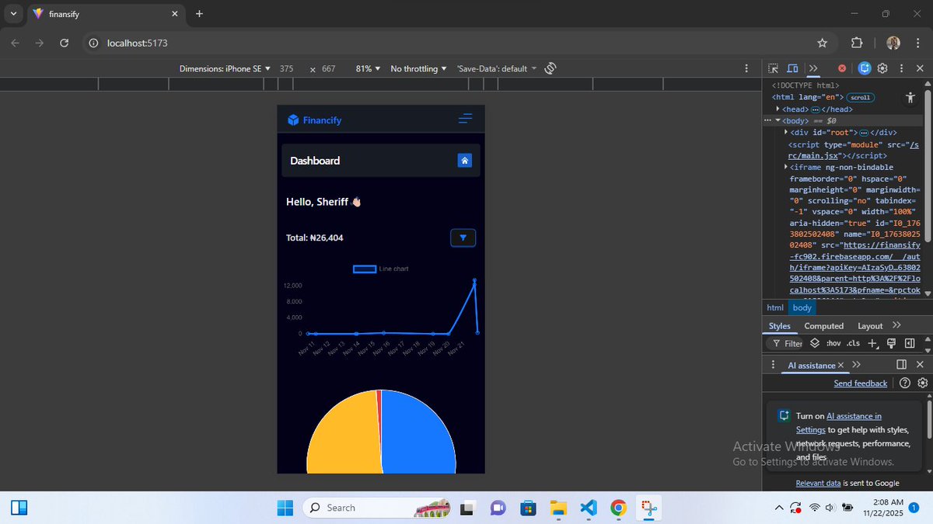
Task: Open File Explorer from the taskbar
Action: pos(558,508)
